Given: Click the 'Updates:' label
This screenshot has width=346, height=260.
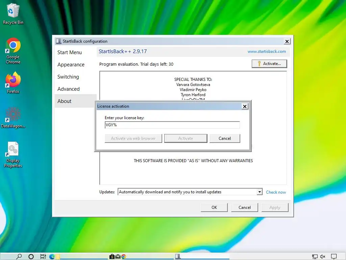Looking at the screenshot, I should (x=107, y=192).
